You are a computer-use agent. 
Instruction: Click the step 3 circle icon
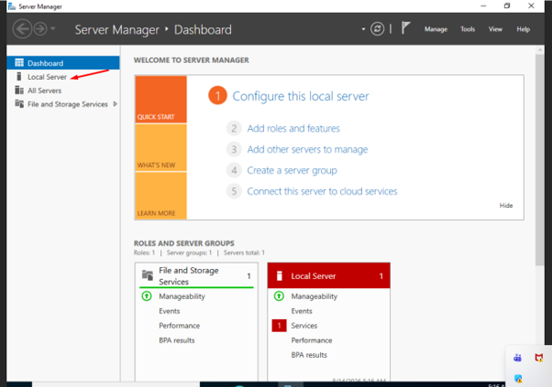pyautogui.click(x=234, y=150)
